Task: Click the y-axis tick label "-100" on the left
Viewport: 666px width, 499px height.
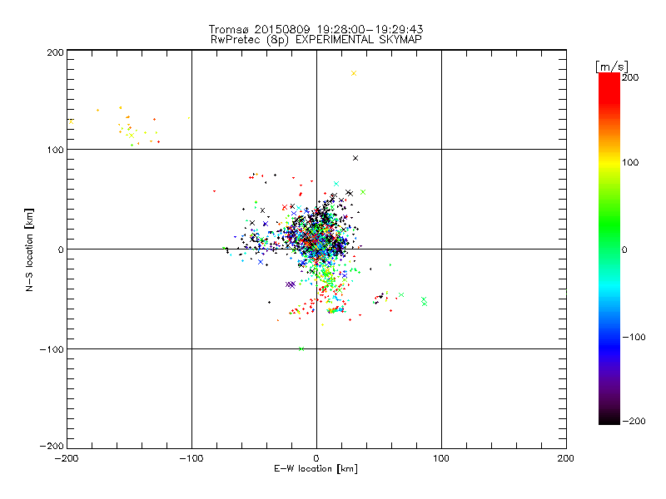Action: (52, 349)
